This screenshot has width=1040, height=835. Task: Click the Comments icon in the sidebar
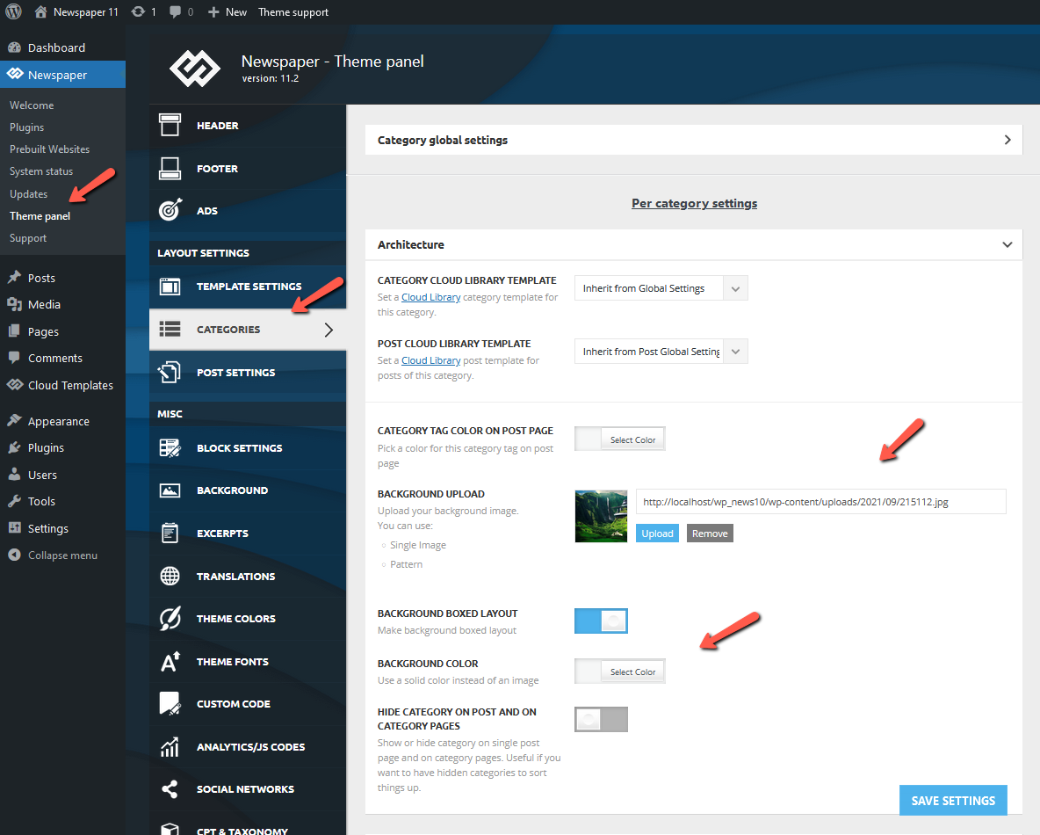point(15,358)
